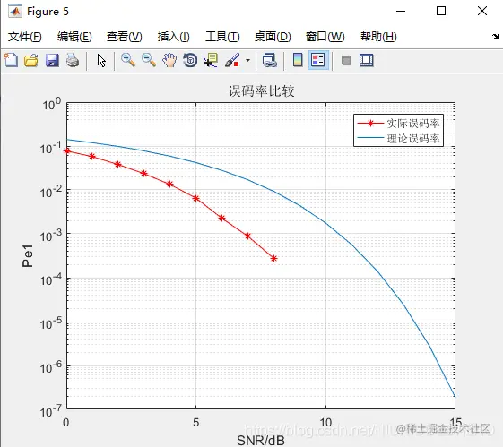Open the 工具(T) menu

[x=222, y=37]
